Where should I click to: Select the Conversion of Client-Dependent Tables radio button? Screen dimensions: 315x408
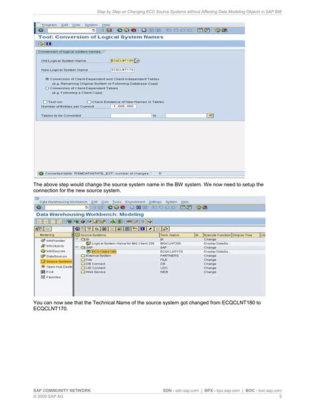pos(47,89)
